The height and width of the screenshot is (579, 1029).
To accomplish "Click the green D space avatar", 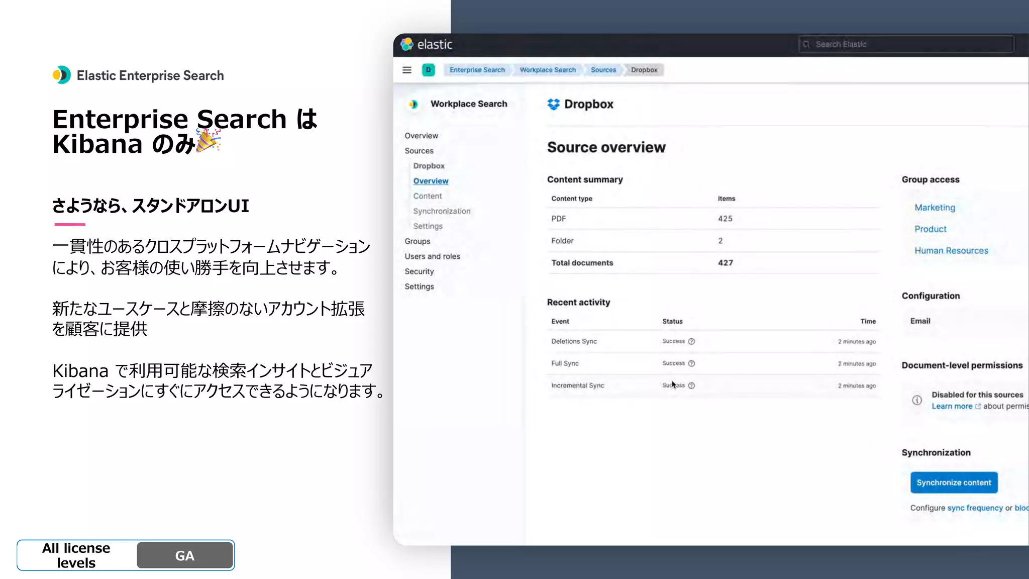I will [428, 70].
